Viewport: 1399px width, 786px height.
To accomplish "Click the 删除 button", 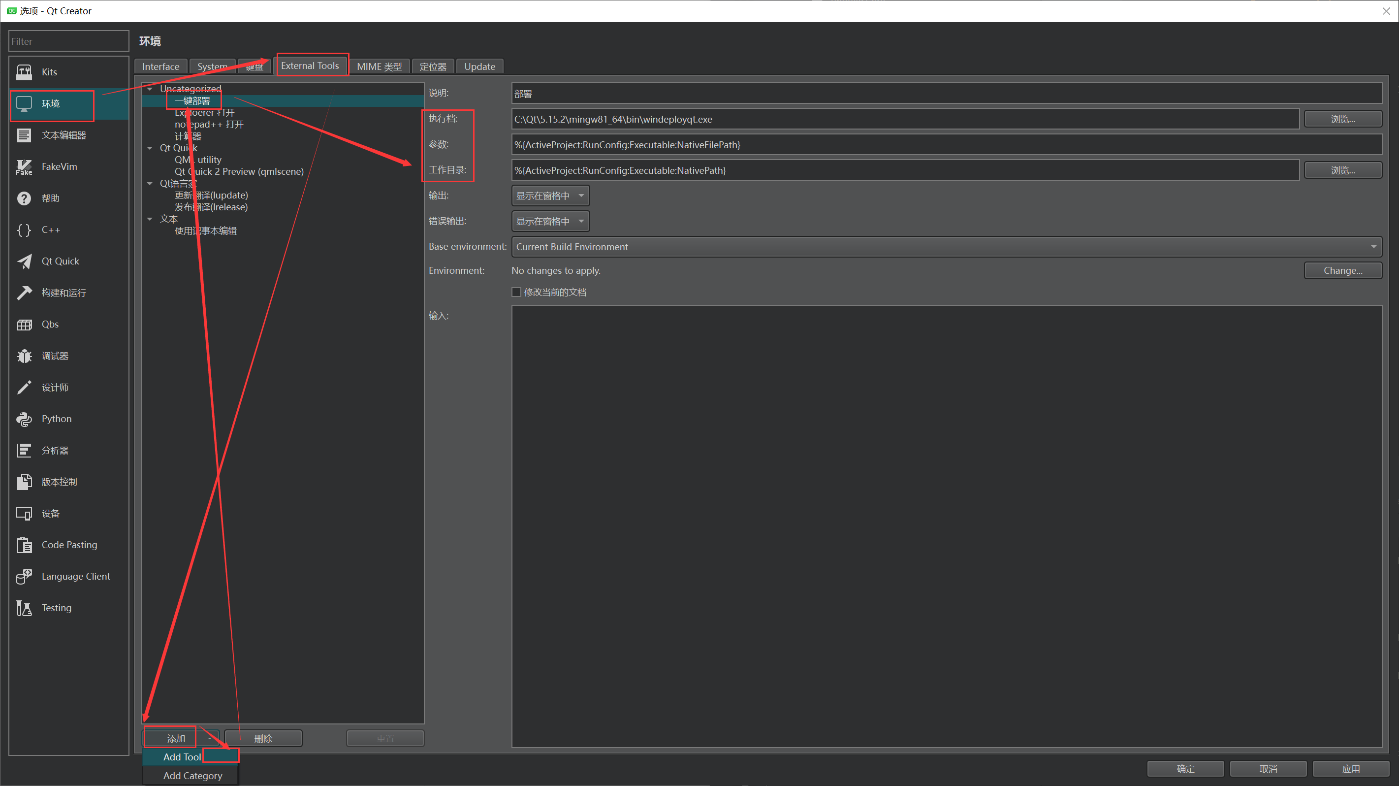I will 263,739.
